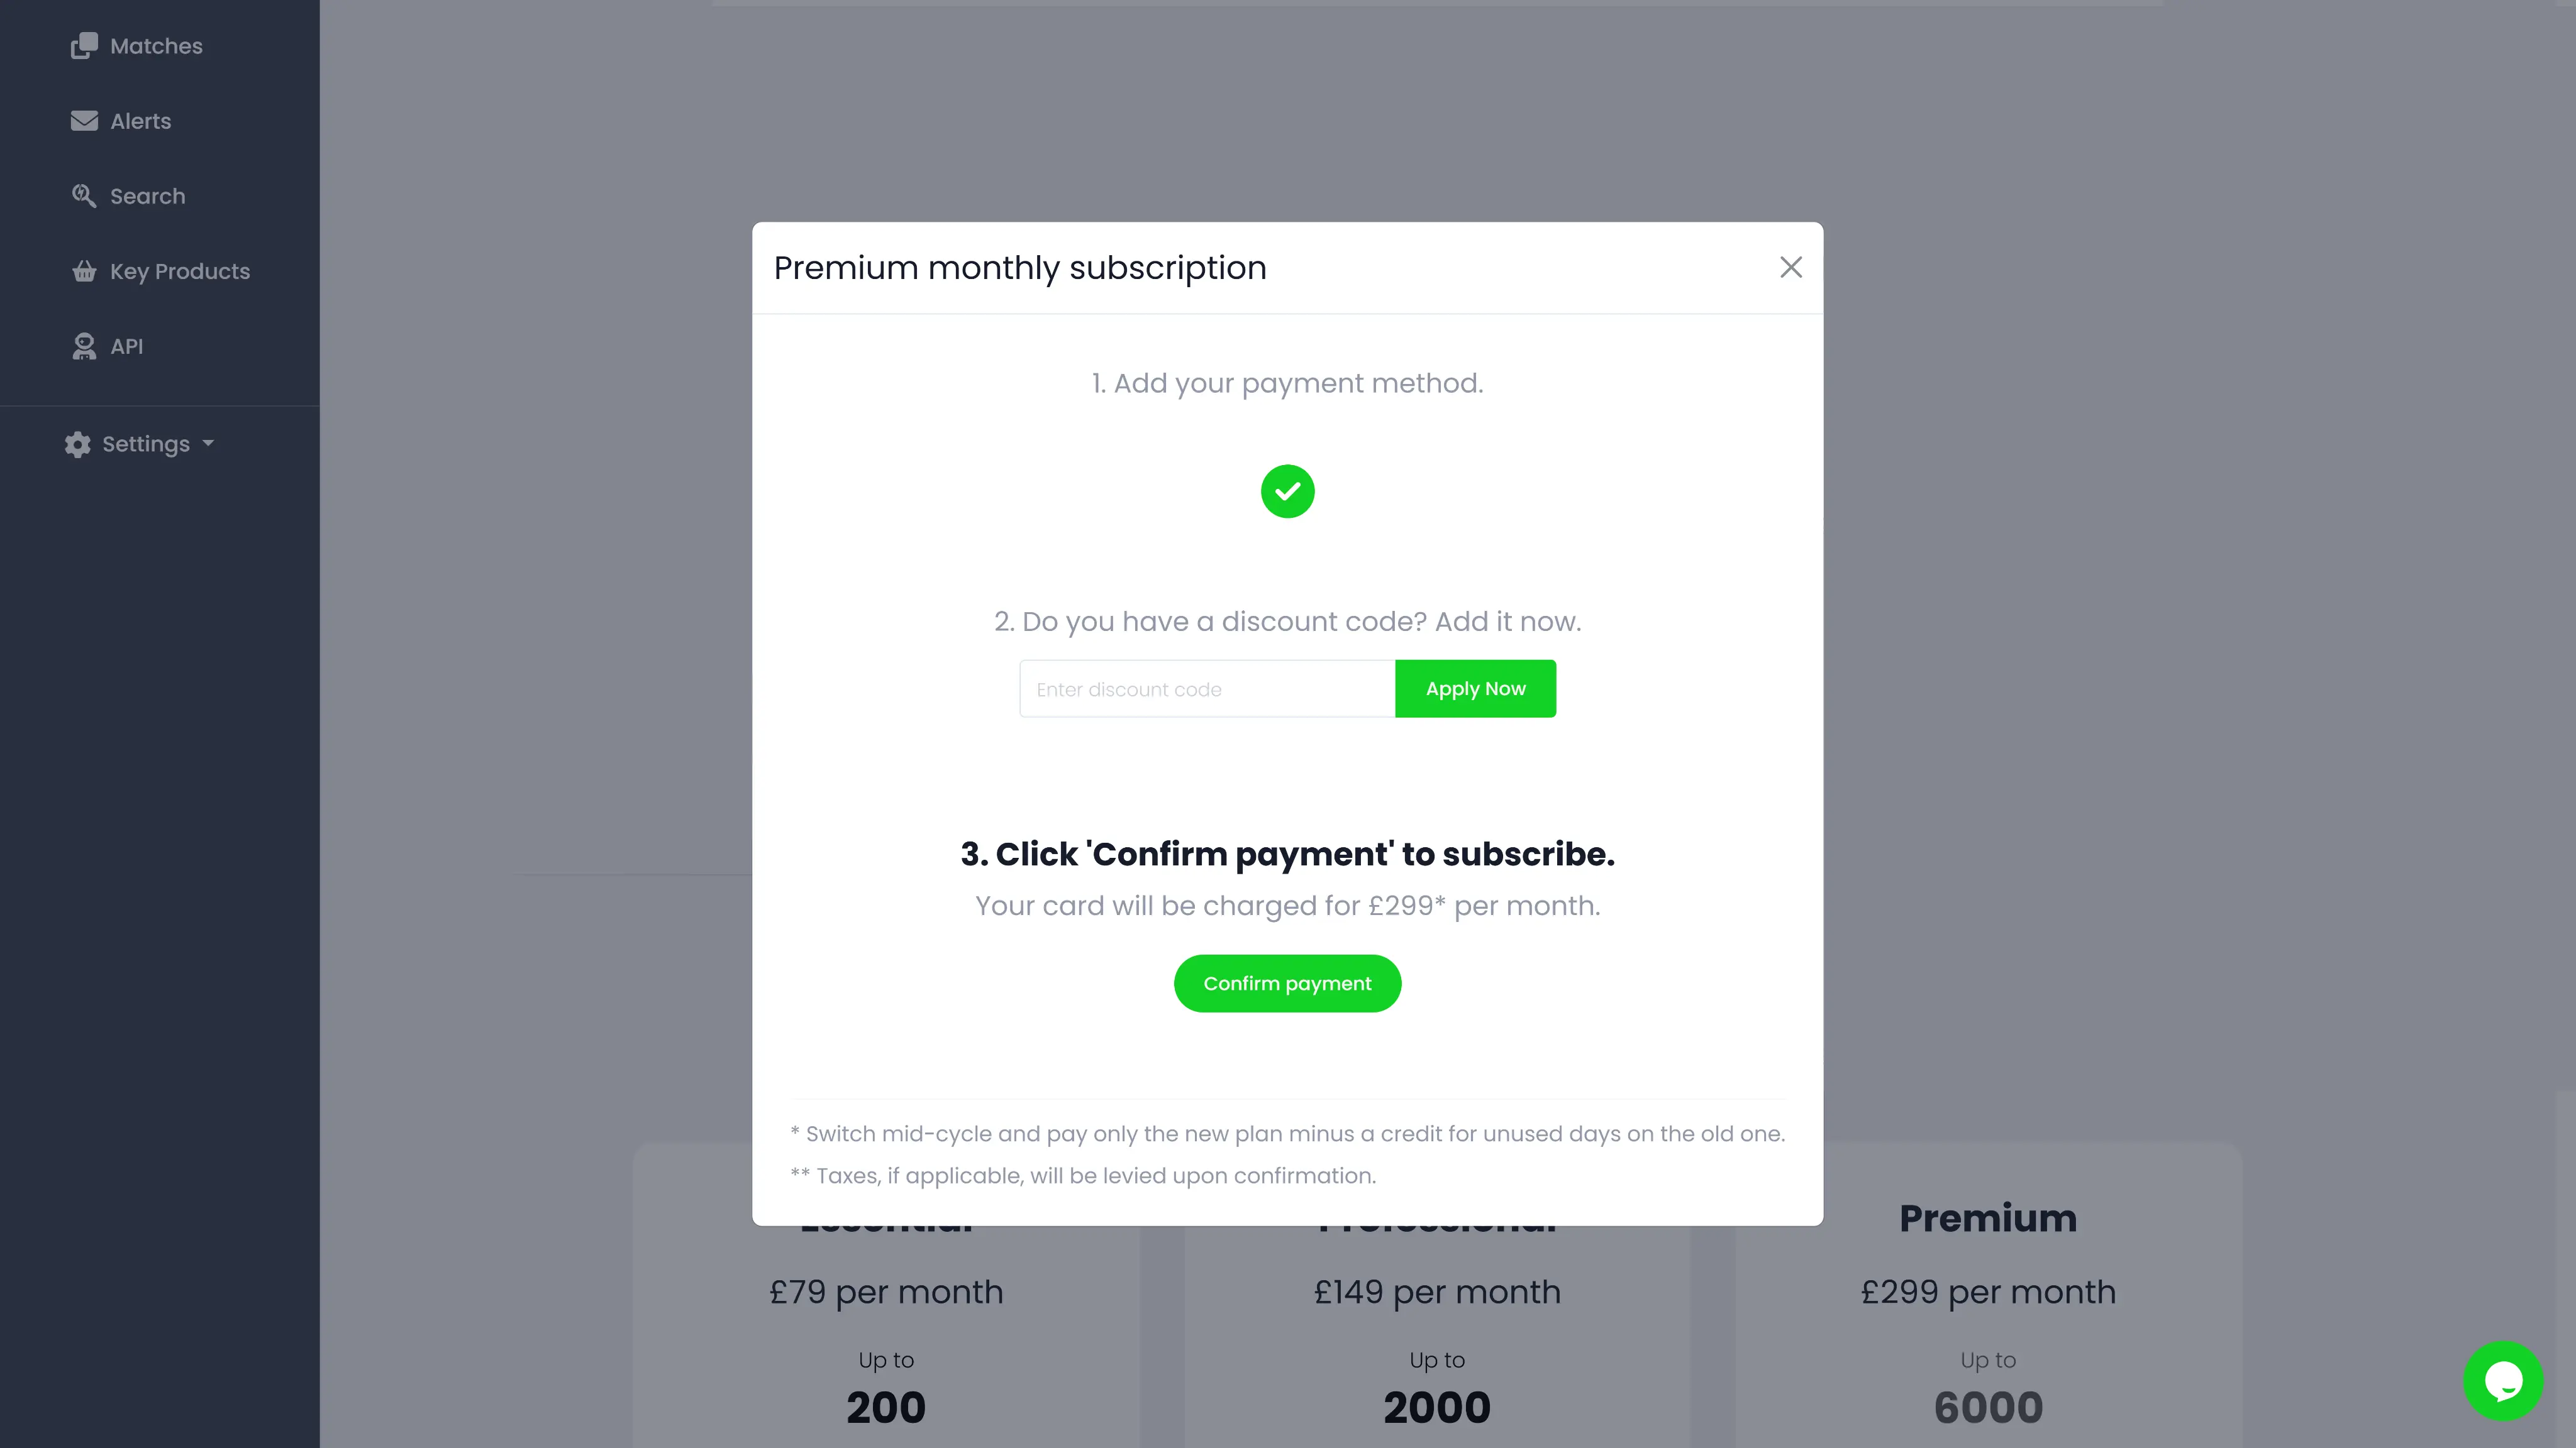Click the Key Products basket icon
This screenshot has width=2576, height=1448.
point(84,271)
